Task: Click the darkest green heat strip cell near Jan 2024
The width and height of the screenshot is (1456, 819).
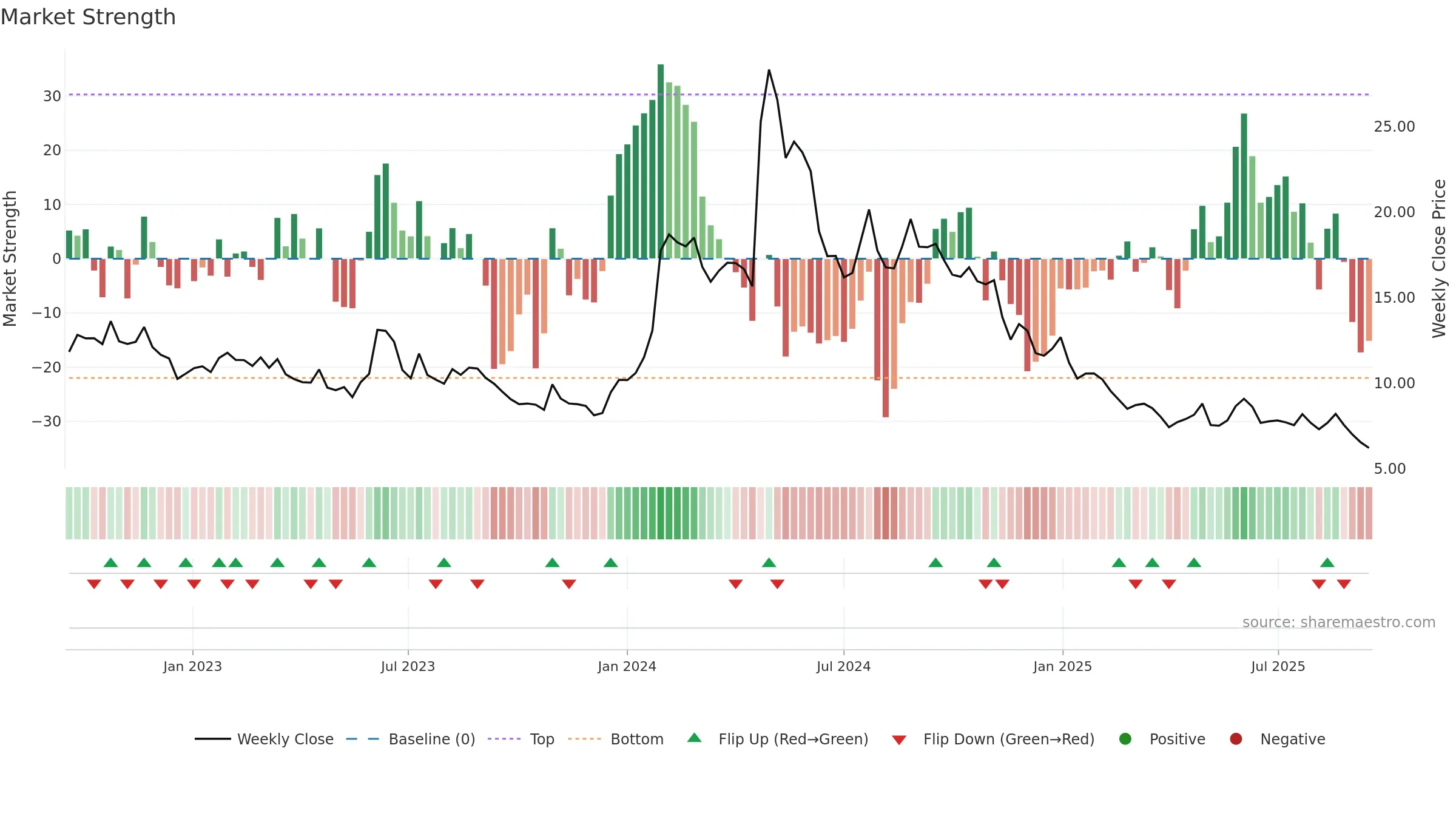Action: (x=661, y=513)
